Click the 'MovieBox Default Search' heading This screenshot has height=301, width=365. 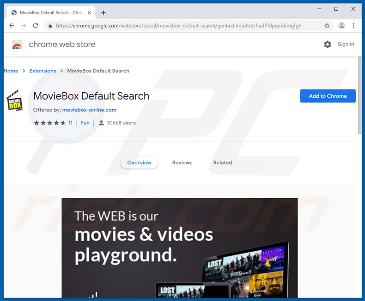[x=91, y=96]
